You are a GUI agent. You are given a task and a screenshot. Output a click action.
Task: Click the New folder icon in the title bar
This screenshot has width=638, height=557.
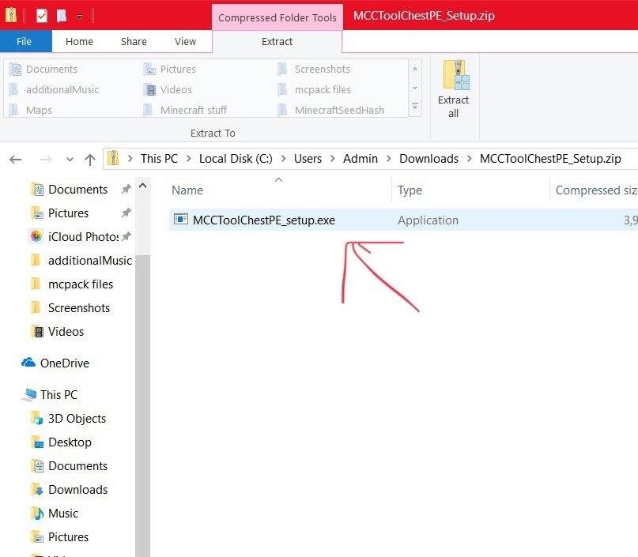(x=62, y=16)
